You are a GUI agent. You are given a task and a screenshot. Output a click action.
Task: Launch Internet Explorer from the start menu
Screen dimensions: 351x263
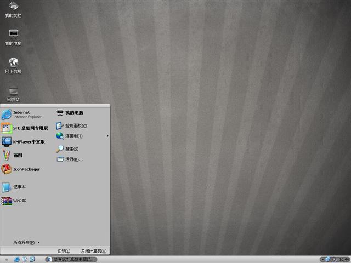click(25, 115)
